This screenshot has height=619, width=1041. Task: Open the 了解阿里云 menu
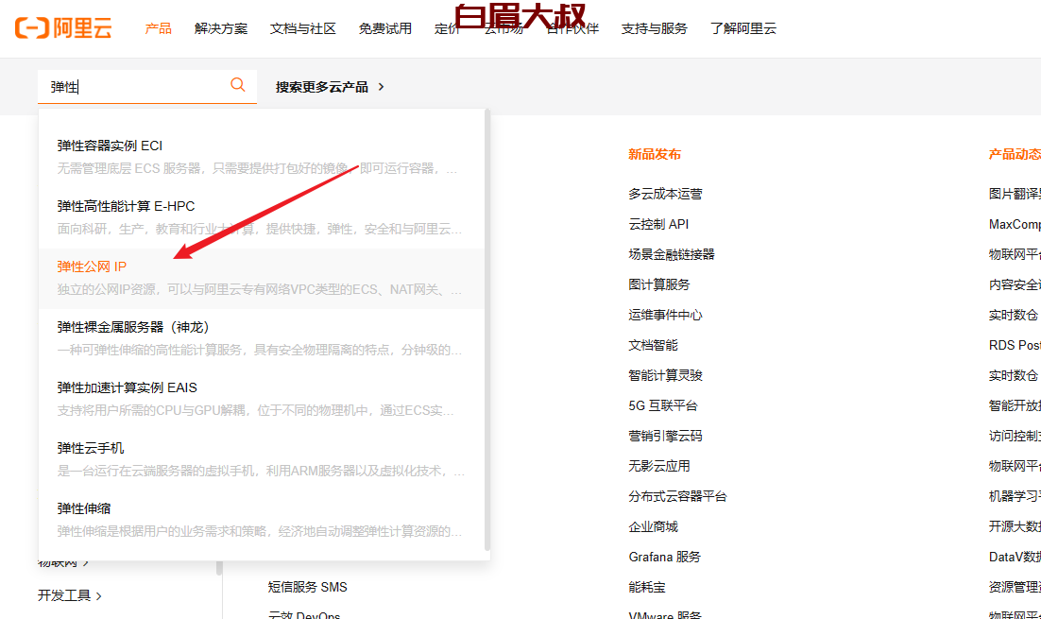(x=742, y=28)
